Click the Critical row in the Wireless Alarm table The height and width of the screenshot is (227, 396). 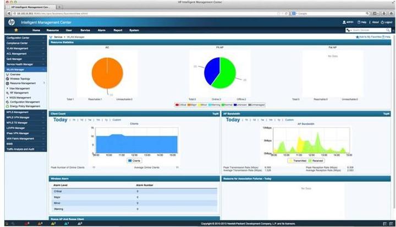pyautogui.click(x=134, y=191)
